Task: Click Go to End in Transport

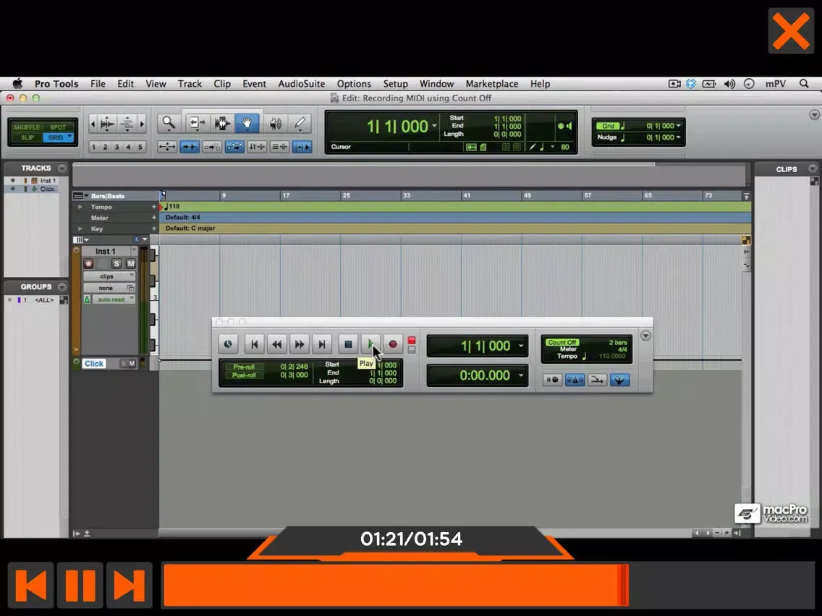Action: click(x=322, y=344)
